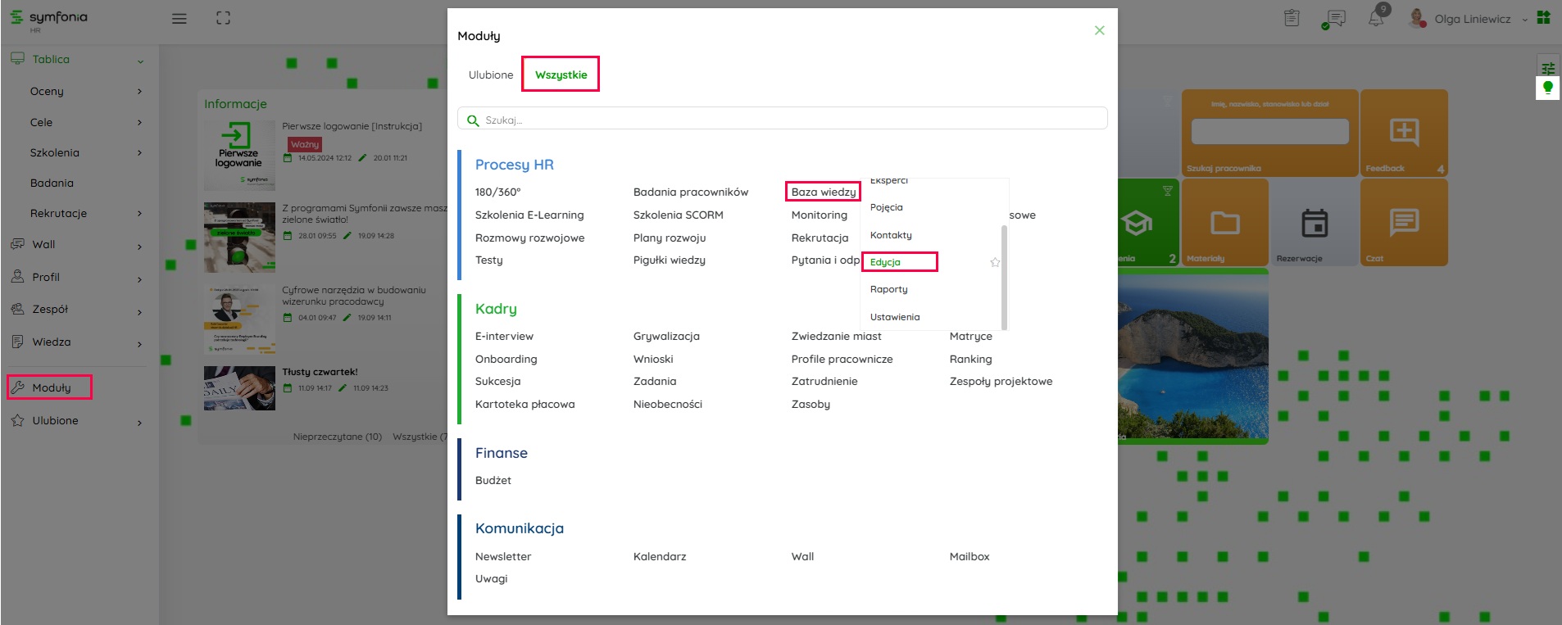Open the dashboard sliders settings icon
The width and height of the screenshot is (1562, 625).
tap(1547, 68)
